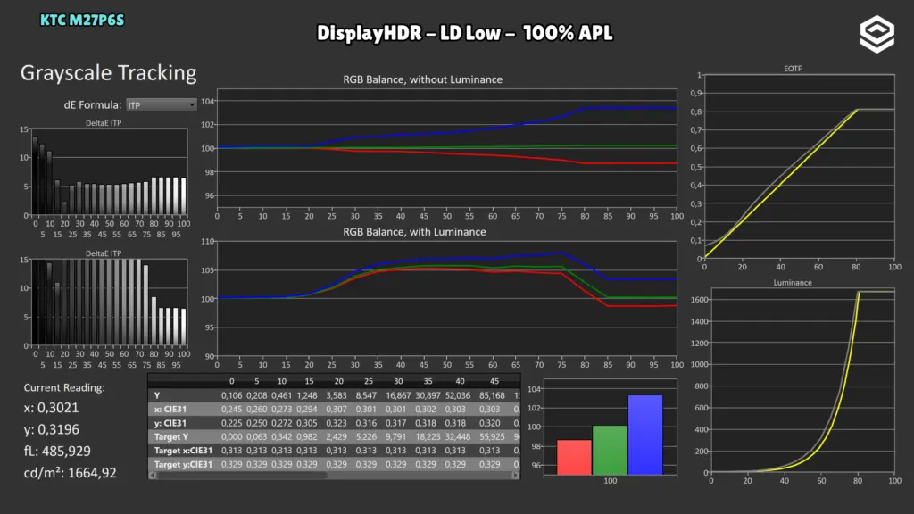Click the cd/m²: 1664,92 reading
The height and width of the screenshot is (514, 914).
(70, 473)
